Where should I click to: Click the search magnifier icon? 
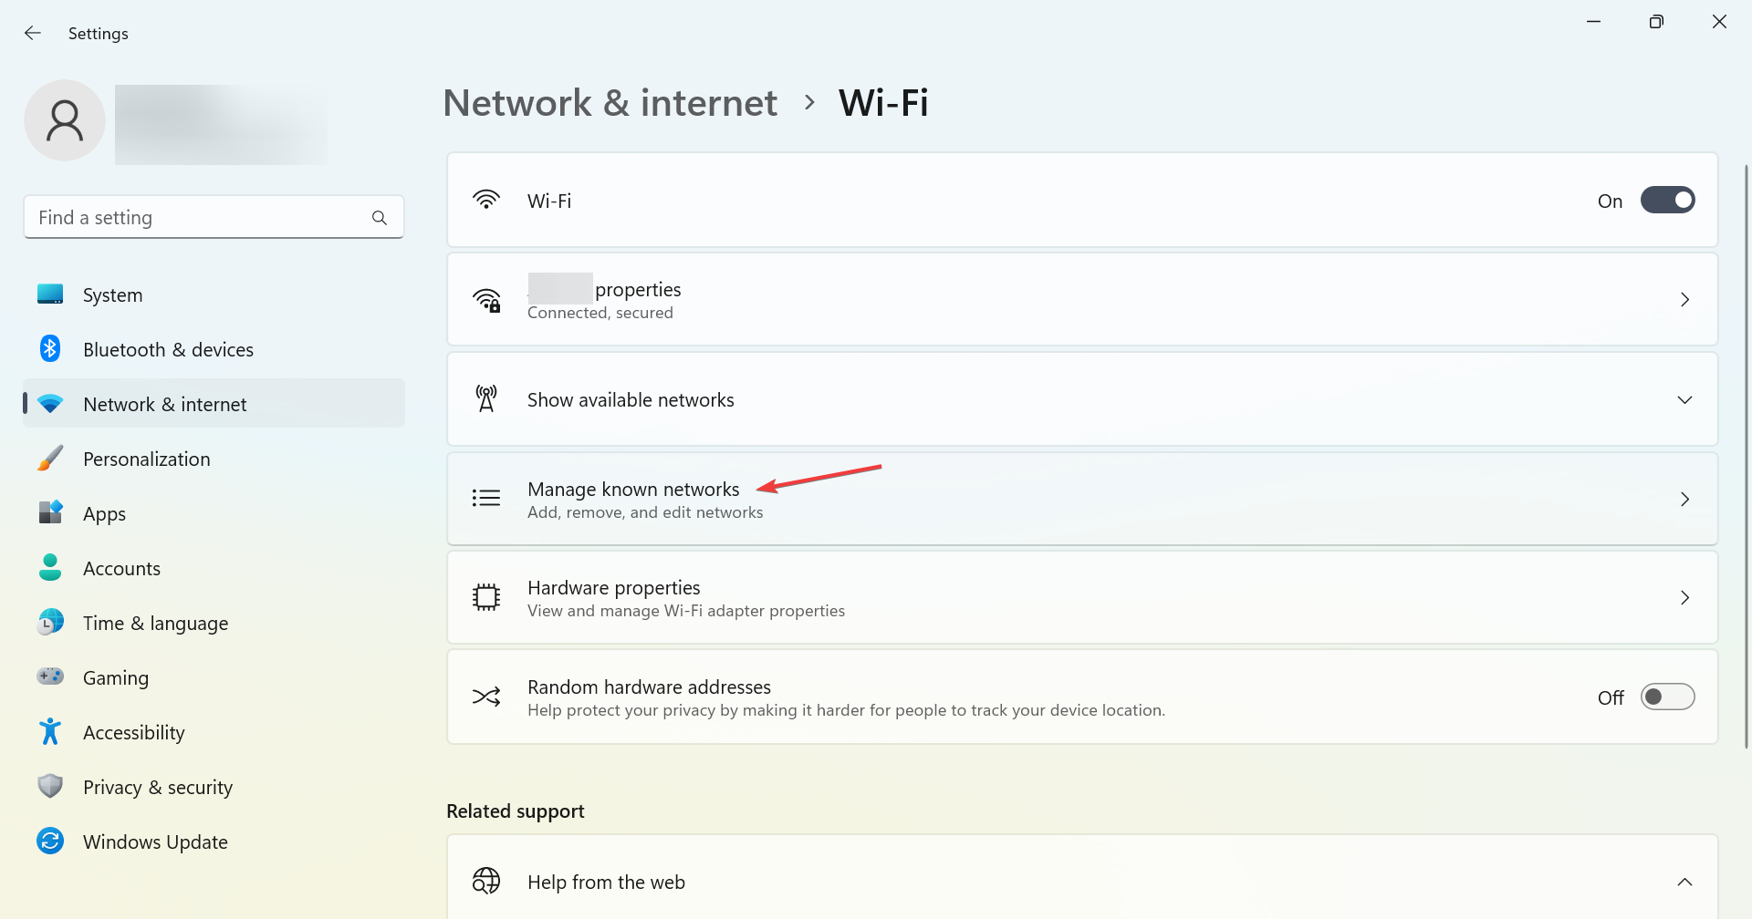380,218
